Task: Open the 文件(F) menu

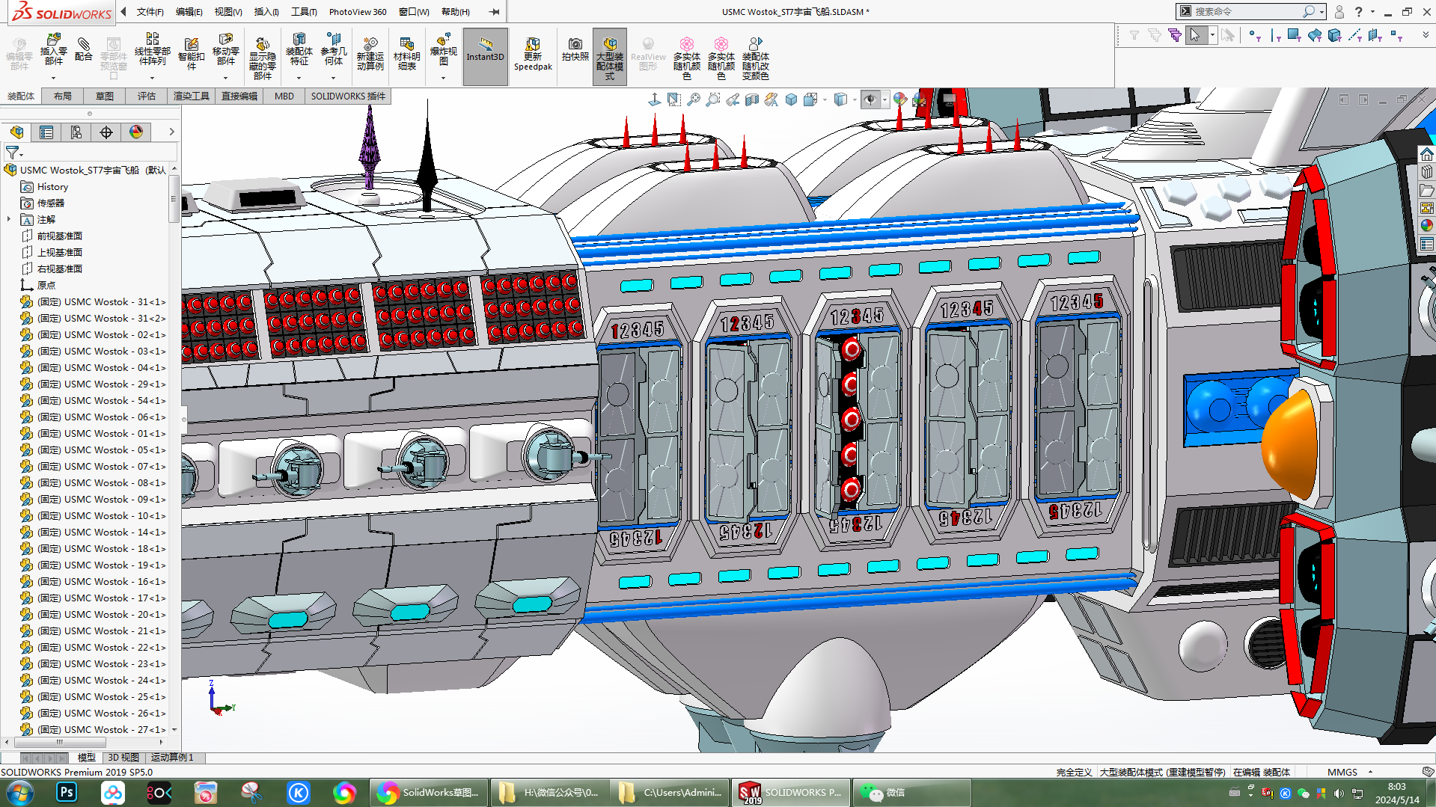Action: click(150, 12)
